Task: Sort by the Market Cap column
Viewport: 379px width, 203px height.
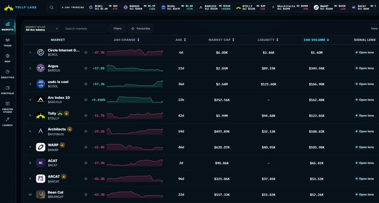Action: tap(221, 40)
